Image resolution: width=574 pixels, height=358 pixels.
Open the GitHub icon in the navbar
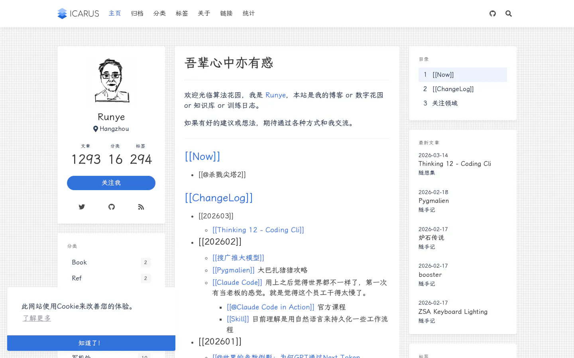tap(493, 14)
